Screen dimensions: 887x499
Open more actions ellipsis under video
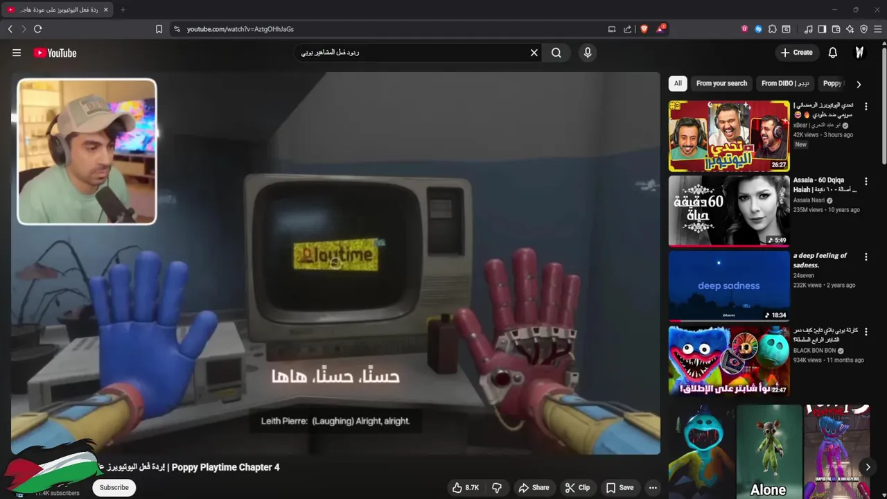tap(653, 488)
